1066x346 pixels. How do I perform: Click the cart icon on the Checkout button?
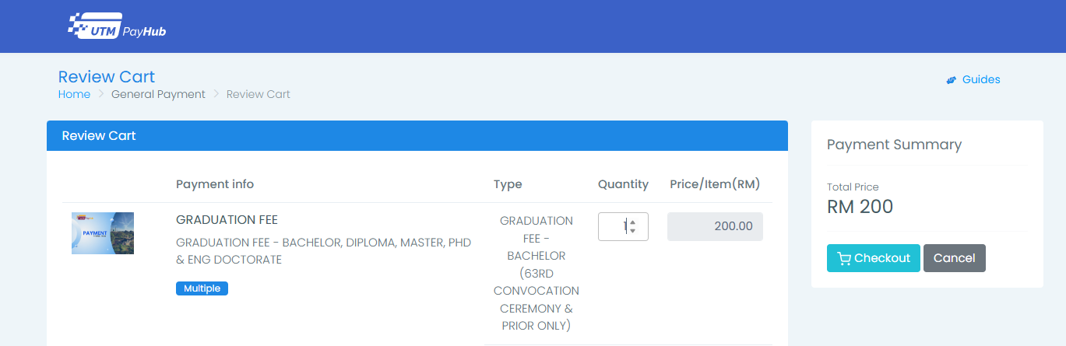(x=843, y=258)
